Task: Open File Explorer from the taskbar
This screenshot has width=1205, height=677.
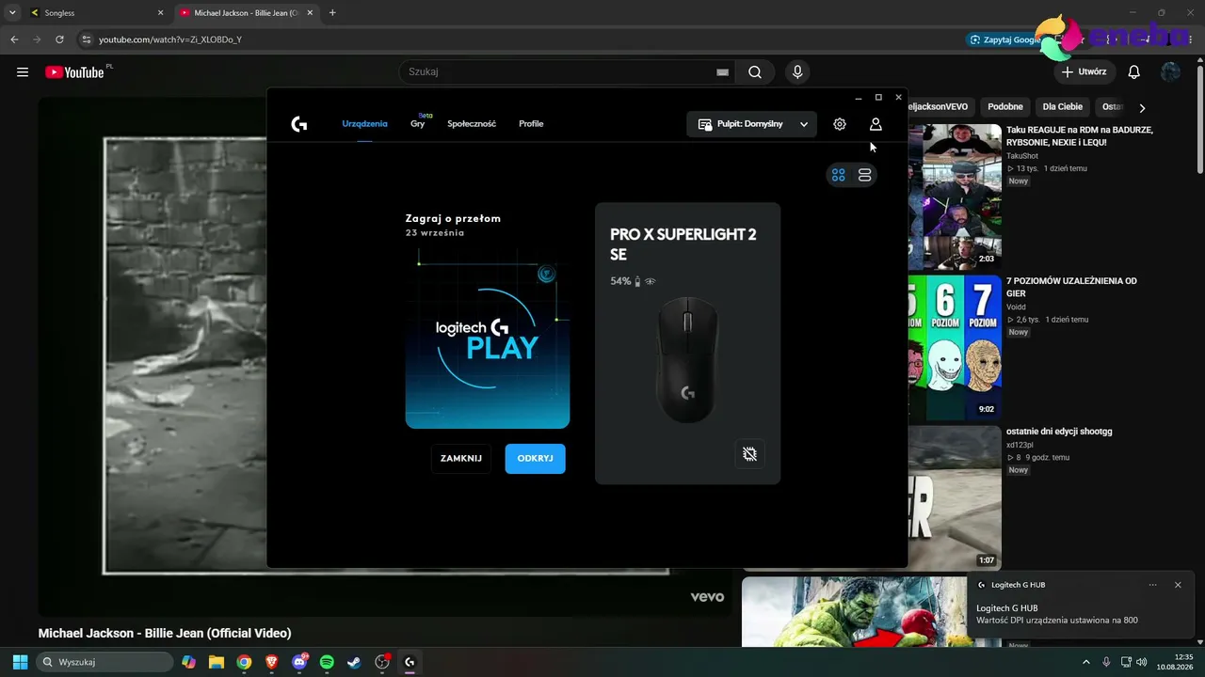Action: [217, 662]
